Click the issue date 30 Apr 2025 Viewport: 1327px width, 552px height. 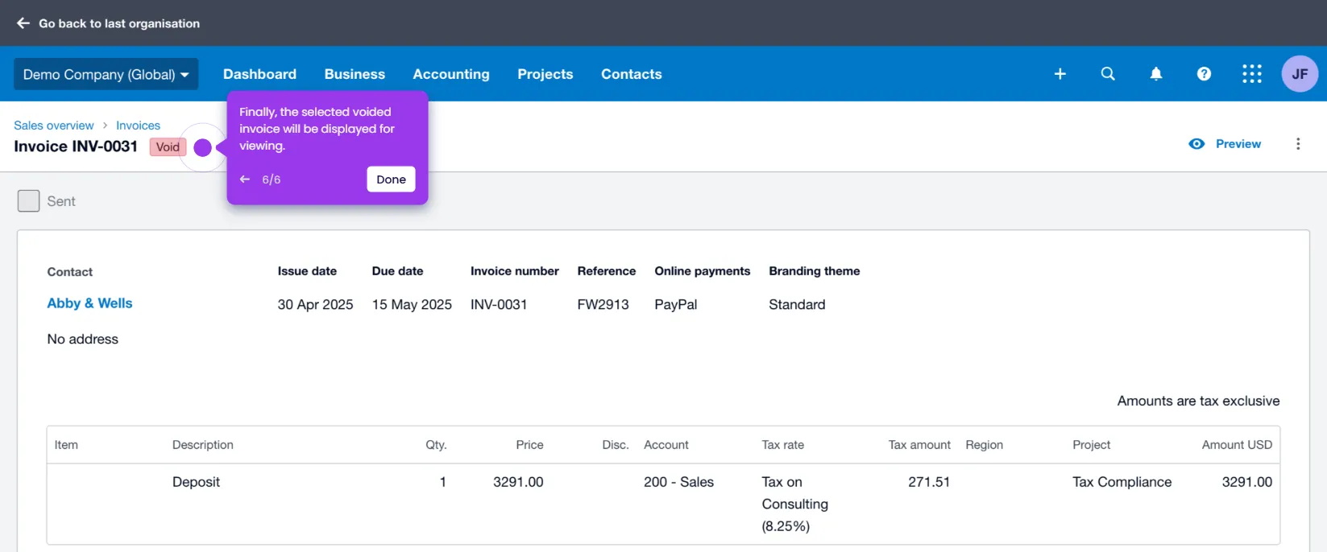[315, 304]
